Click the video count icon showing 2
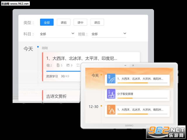Screen dimensions: 187x140 pyautogui.click(x=48, y=65)
